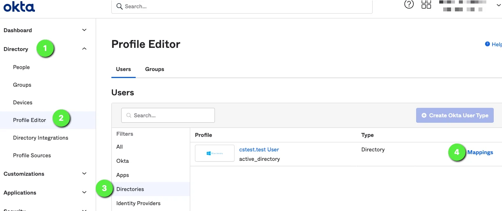The image size is (502, 211).
Task: Click Create Okta User Type button
Action: 455,115
